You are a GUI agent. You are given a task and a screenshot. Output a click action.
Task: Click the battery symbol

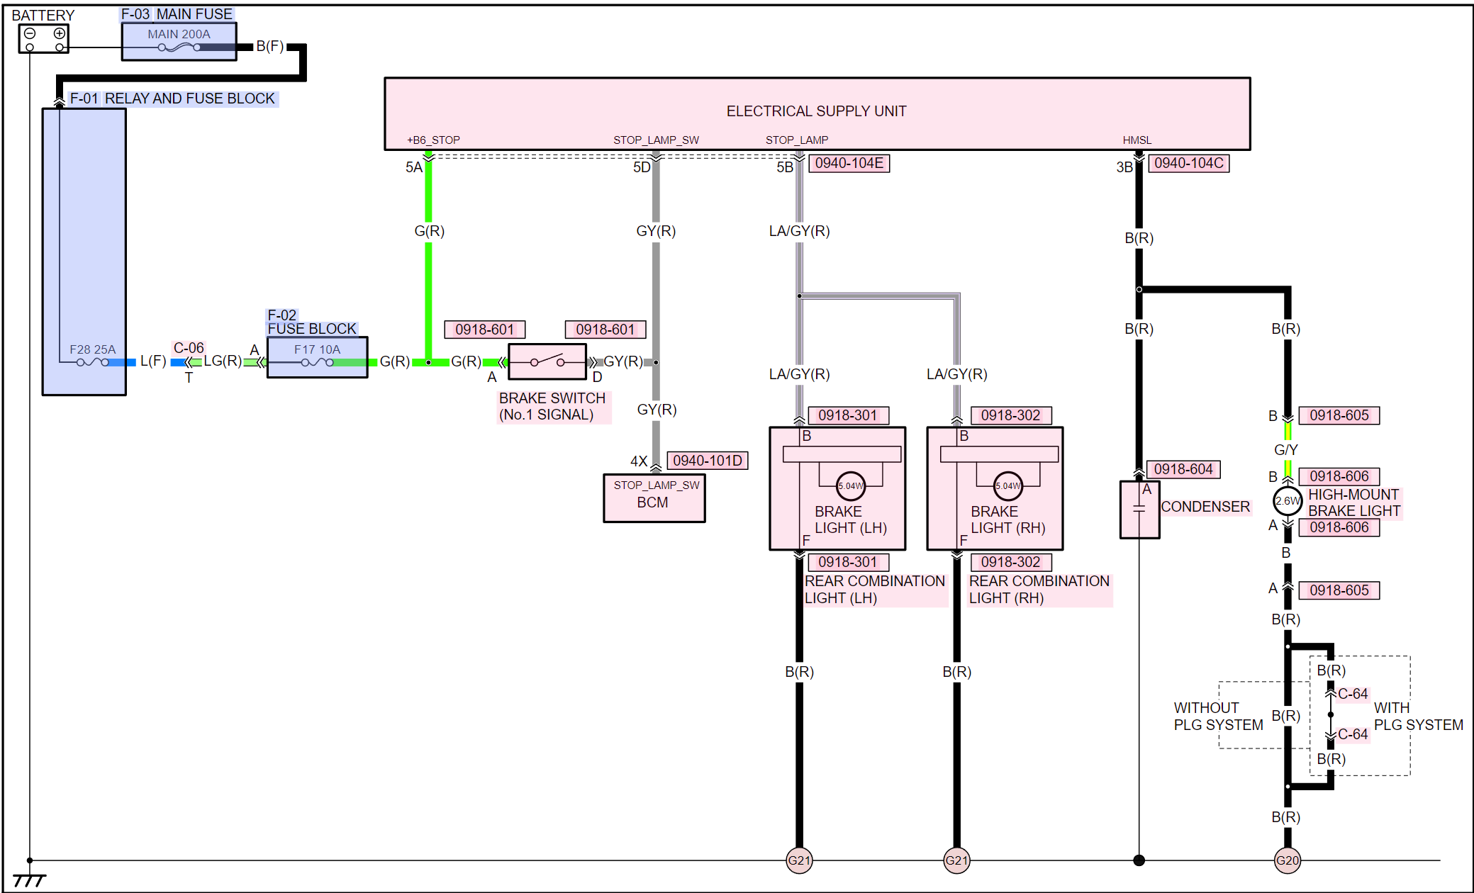coord(44,39)
